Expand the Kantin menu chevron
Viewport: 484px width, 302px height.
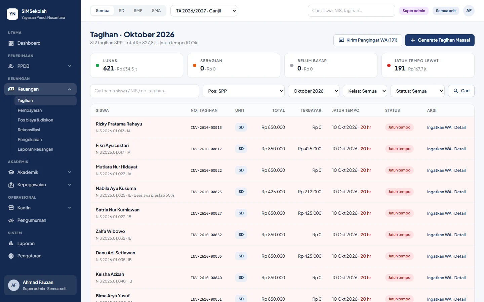(x=70, y=208)
